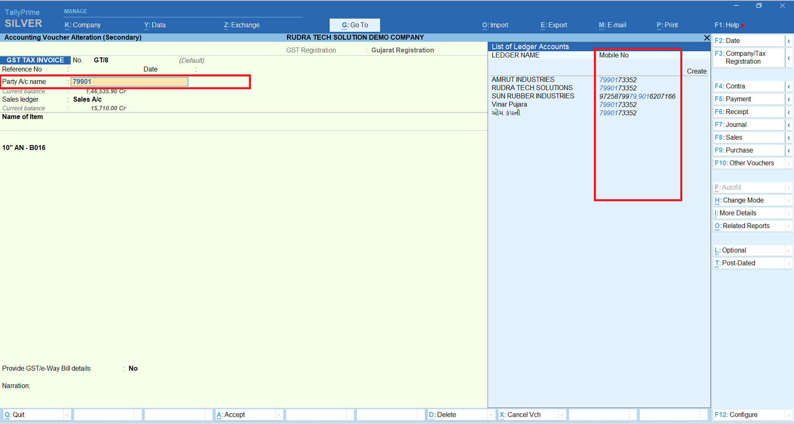The height and width of the screenshot is (424, 794).
Task: Open the Company menu
Action: [83, 25]
